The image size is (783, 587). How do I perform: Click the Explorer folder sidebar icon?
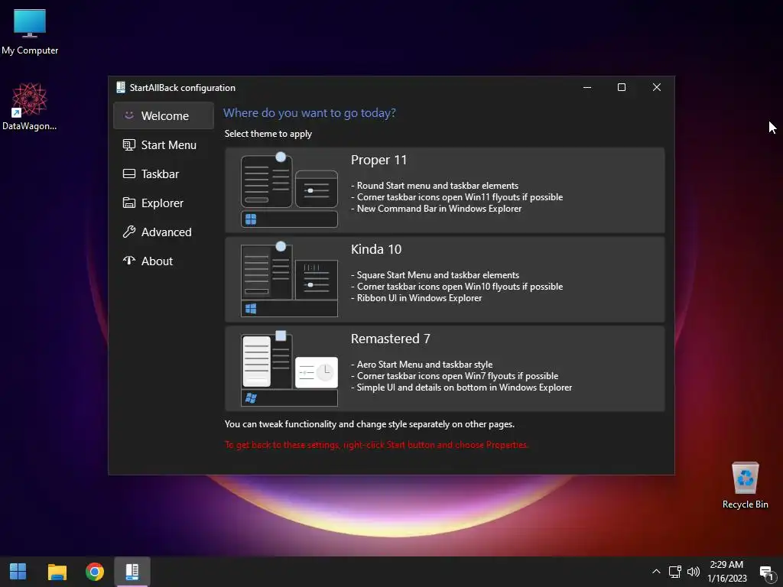click(128, 203)
